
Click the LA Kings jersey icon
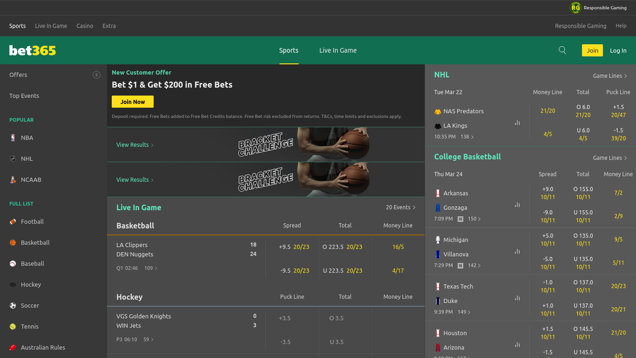(438, 126)
